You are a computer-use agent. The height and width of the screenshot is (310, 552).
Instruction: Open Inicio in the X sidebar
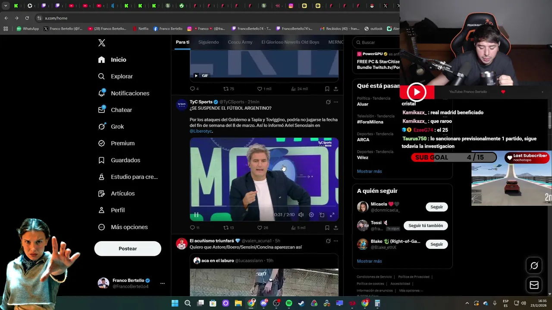[112, 59]
